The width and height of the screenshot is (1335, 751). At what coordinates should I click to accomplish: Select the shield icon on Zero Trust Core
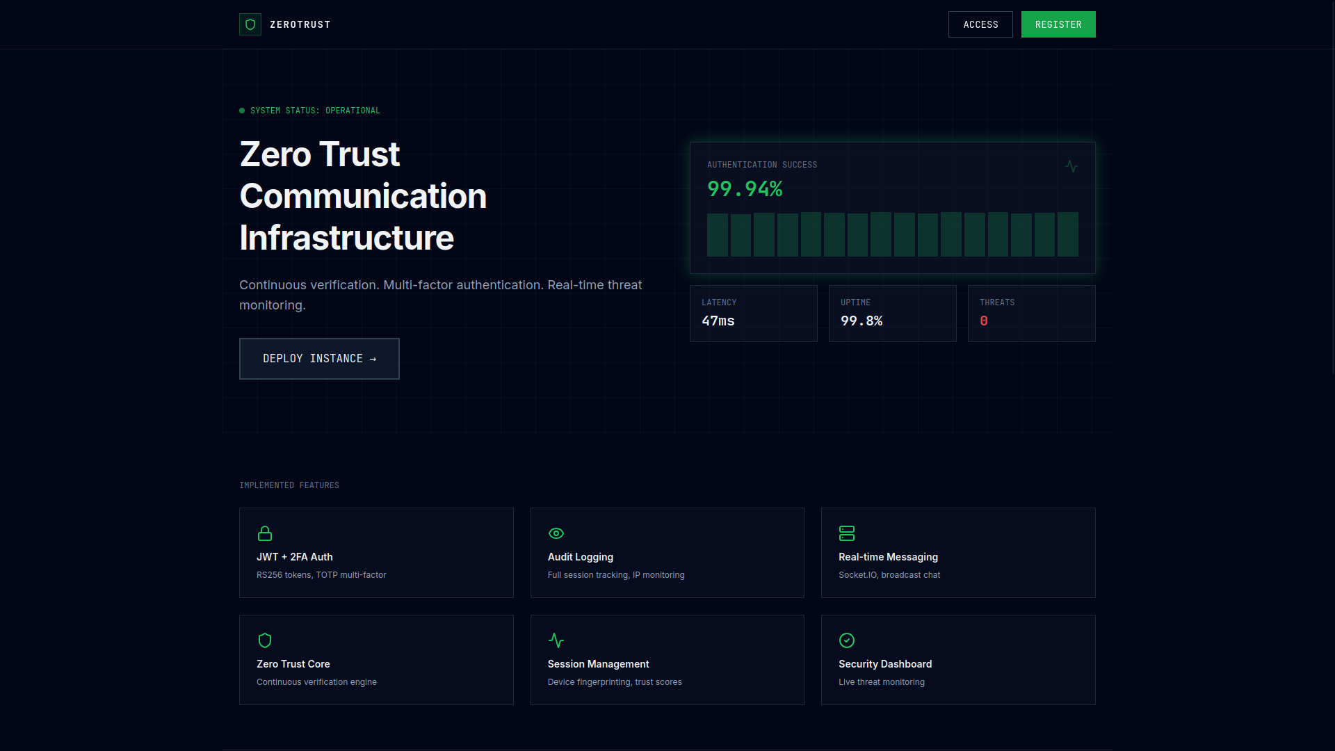point(265,640)
